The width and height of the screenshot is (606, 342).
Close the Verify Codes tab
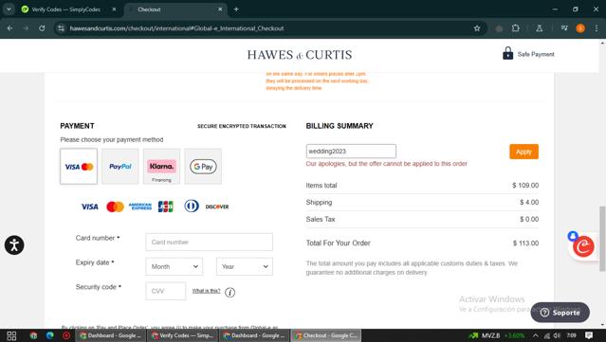[x=114, y=9]
